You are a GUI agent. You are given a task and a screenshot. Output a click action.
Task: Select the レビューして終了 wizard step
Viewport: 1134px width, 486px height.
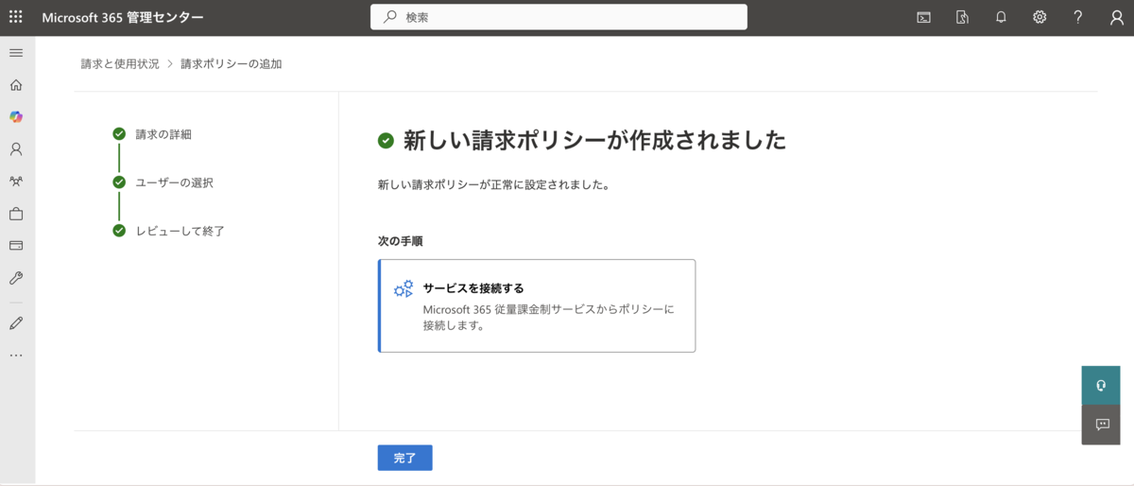tap(180, 231)
